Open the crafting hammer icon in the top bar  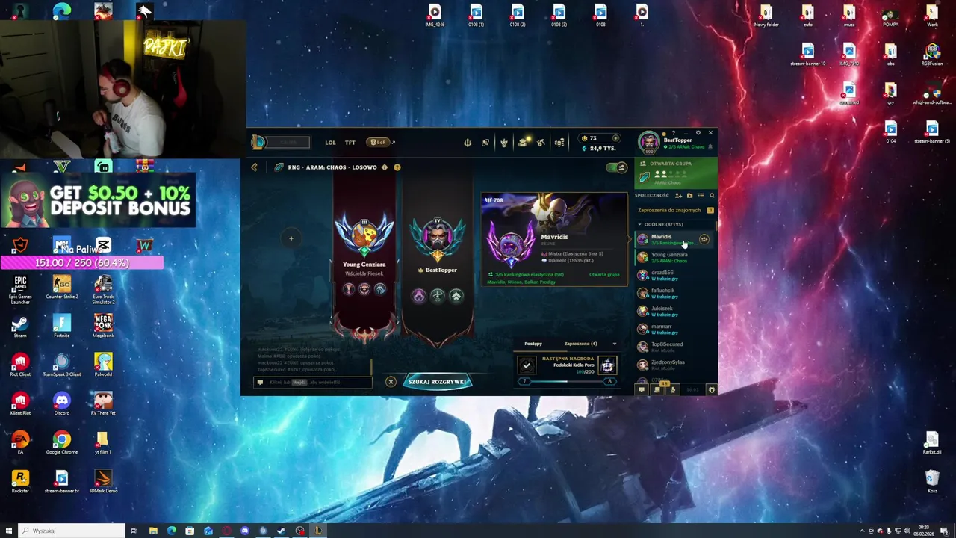click(x=541, y=142)
